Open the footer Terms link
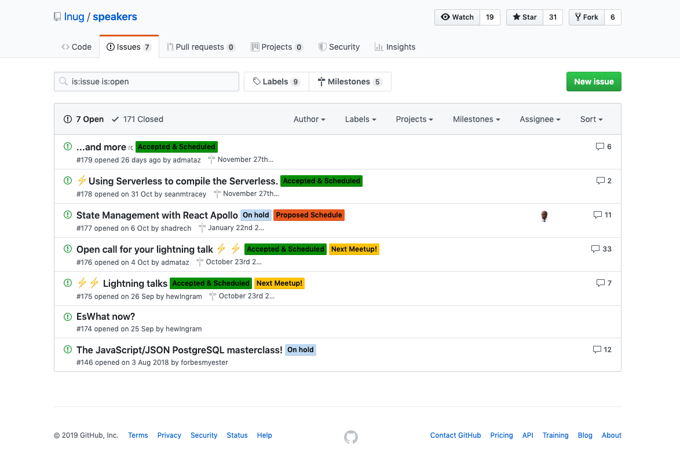The image size is (680, 458). click(138, 435)
